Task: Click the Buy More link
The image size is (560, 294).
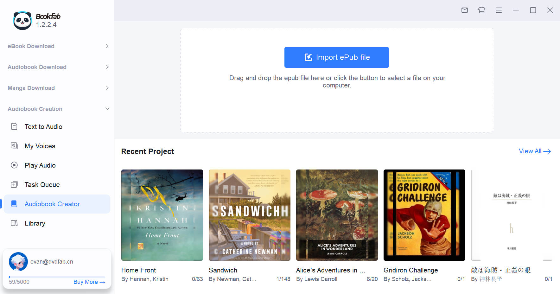Action: pyautogui.click(x=89, y=282)
